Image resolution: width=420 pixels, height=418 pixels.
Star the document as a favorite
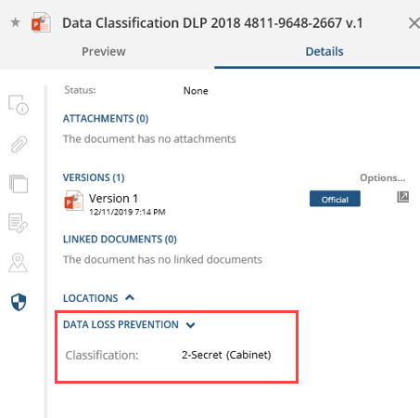[15, 22]
